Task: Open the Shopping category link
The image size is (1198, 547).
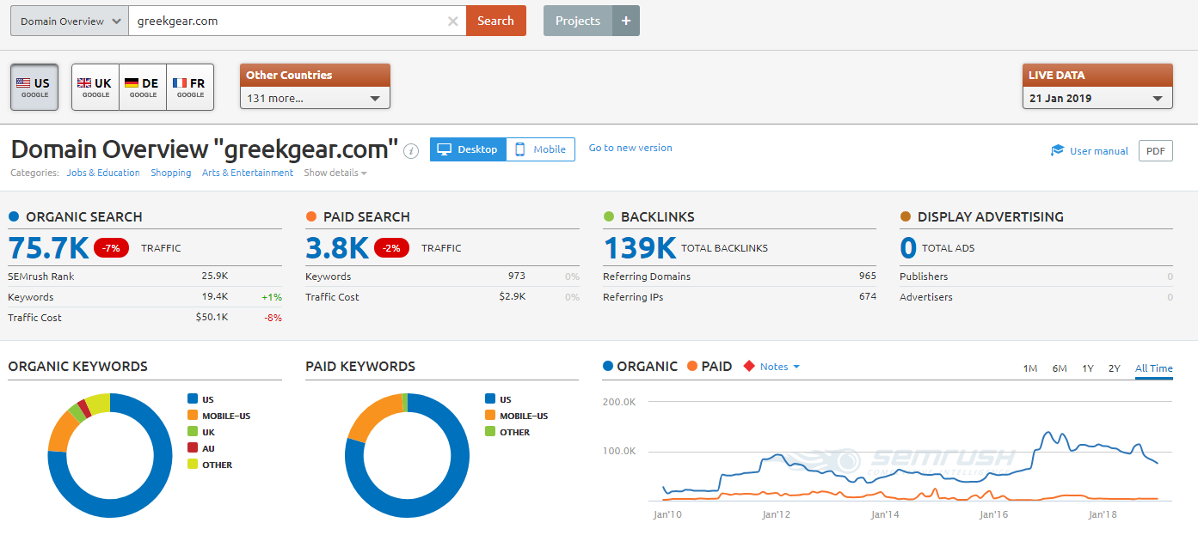Action: (x=171, y=173)
